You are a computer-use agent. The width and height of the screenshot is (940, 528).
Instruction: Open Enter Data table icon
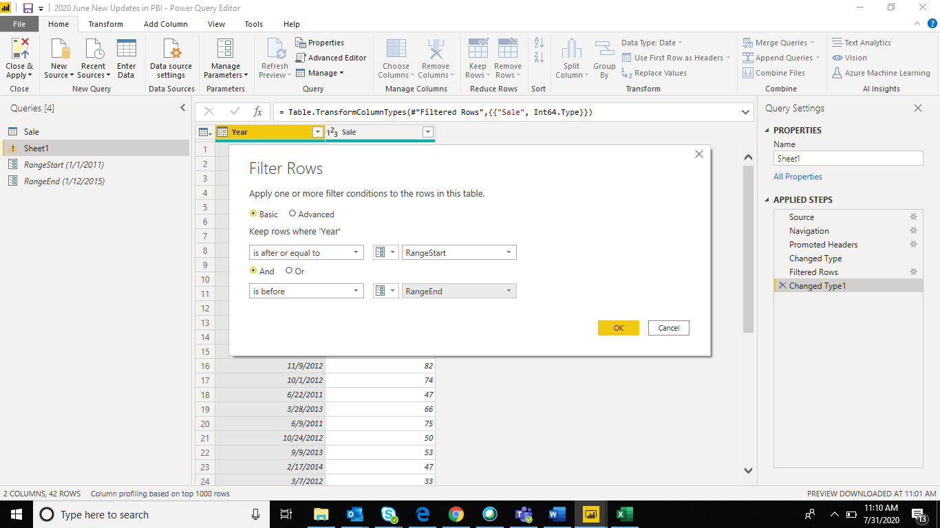pyautogui.click(x=127, y=49)
